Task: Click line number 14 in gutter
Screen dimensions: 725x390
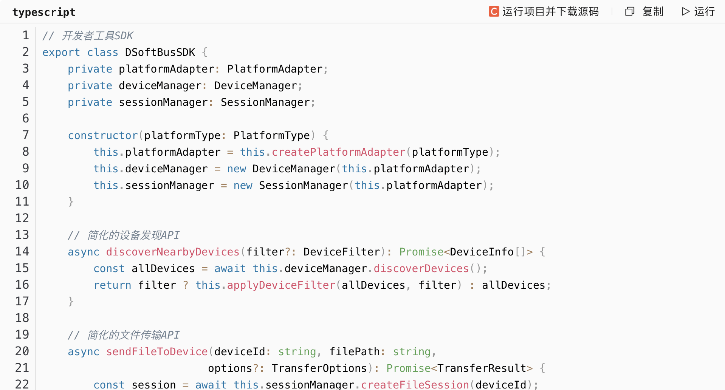Action: pos(22,251)
